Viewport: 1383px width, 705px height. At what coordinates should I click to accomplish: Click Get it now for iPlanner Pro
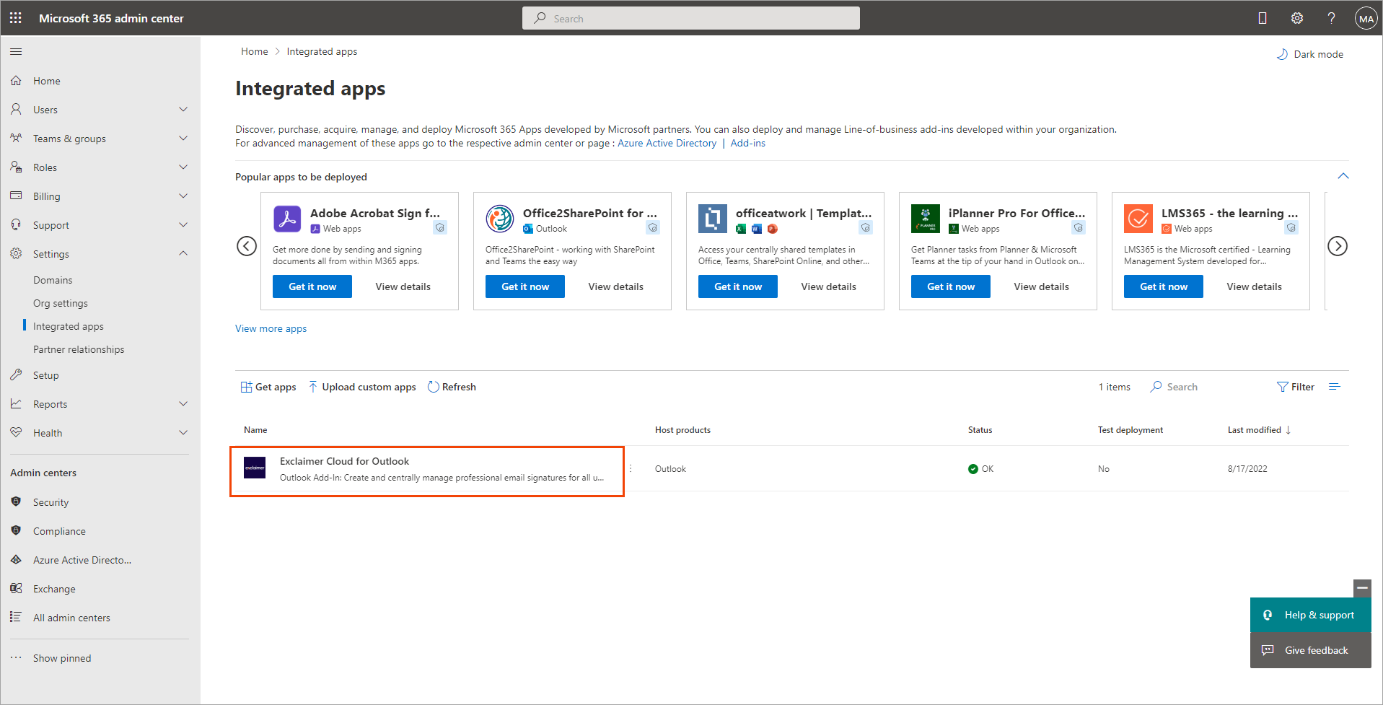[951, 286]
